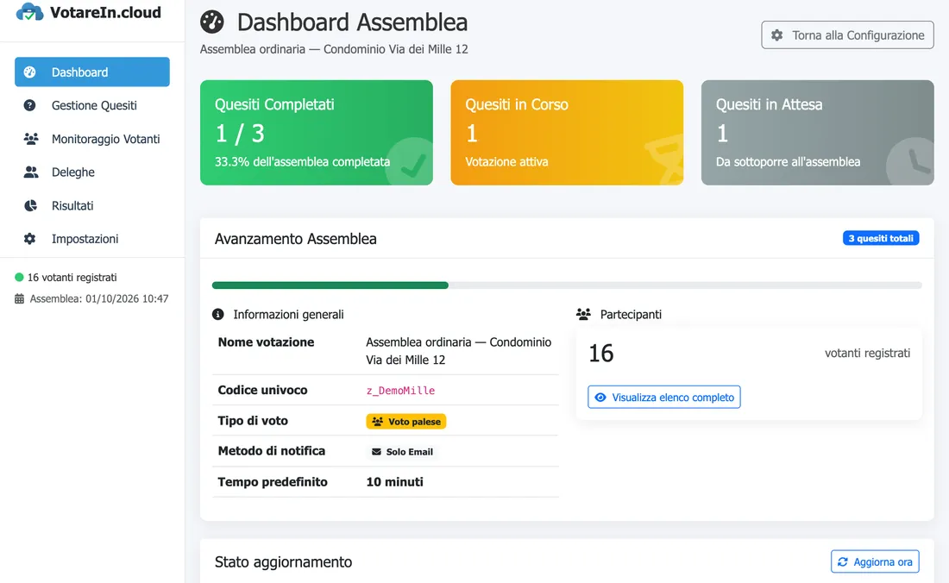Click the 3 quesiti totali badge
Viewport: 949px width, 583px height.
pyautogui.click(x=881, y=238)
